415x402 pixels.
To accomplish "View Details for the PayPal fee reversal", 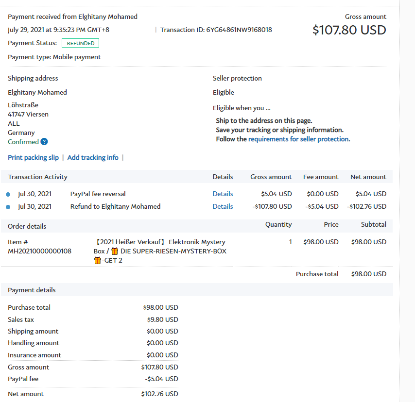I will point(223,194).
